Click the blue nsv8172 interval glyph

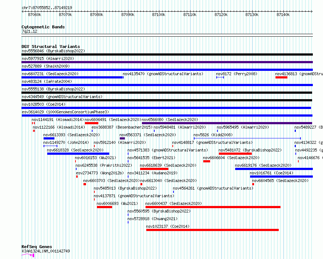[220, 77]
